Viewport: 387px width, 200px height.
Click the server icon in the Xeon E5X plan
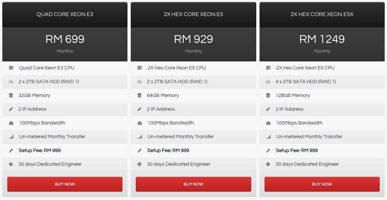(268, 68)
